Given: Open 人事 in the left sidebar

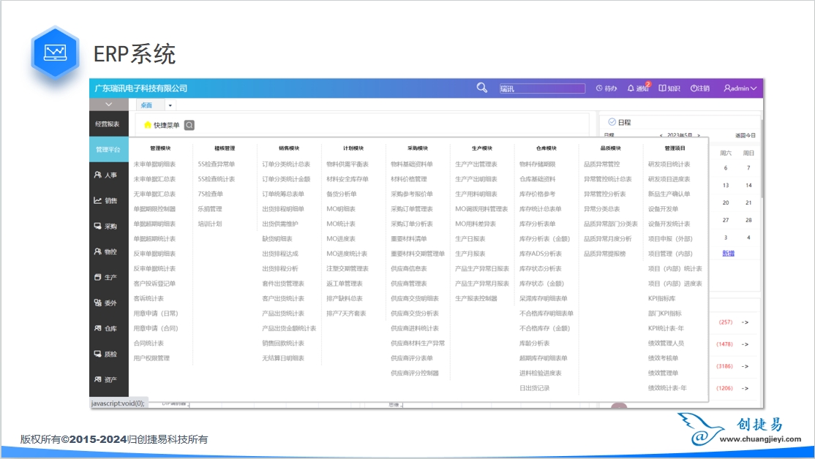Looking at the screenshot, I should (105, 175).
